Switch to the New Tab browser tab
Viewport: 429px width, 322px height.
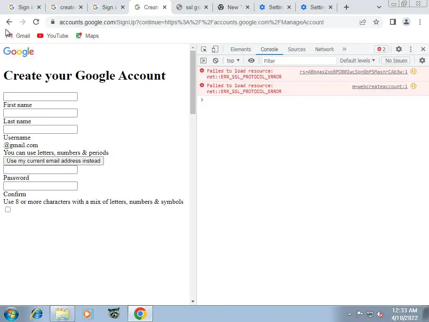click(233, 8)
